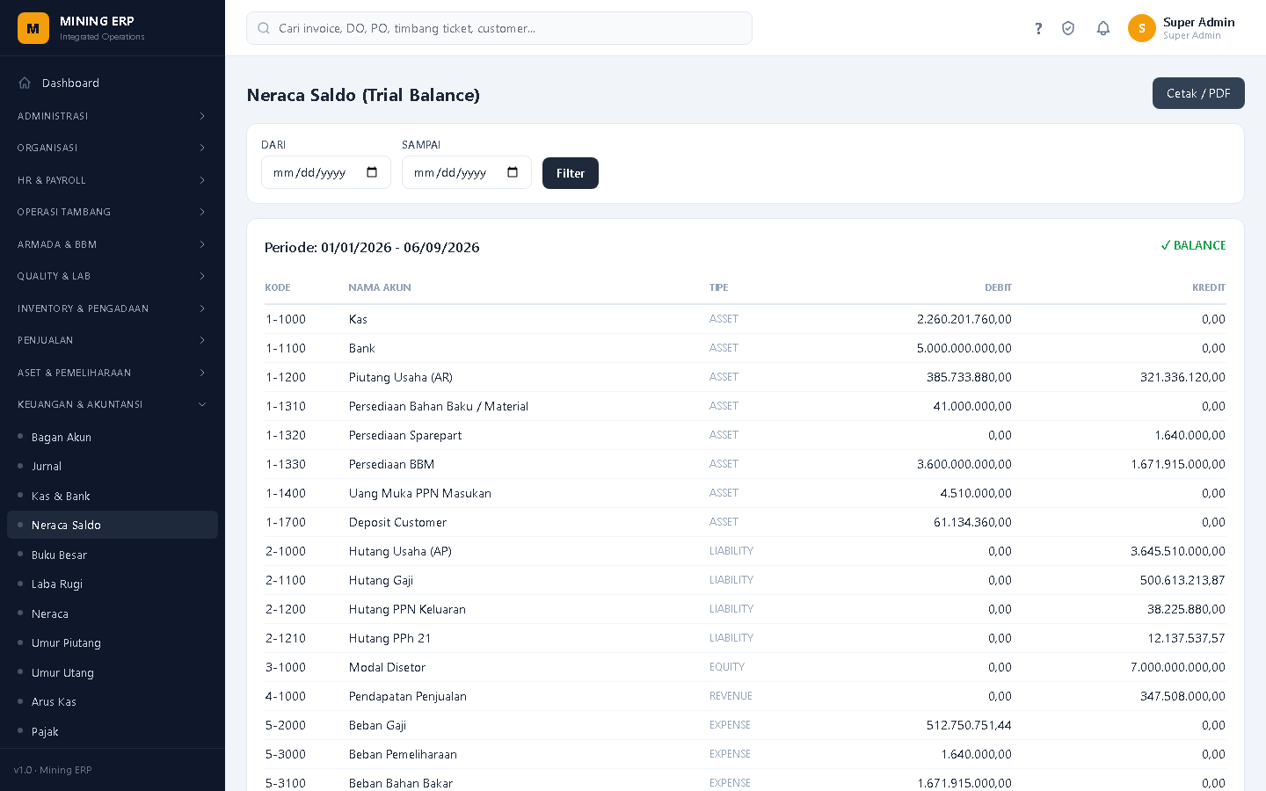Open Arus Kas report
1266x791 pixels.
point(113,701)
